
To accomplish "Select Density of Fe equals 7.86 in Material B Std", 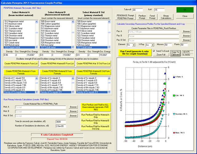I will (x=92, y=90).
